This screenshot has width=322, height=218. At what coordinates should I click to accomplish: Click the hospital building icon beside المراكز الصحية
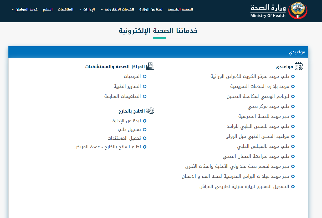pos(150,67)
